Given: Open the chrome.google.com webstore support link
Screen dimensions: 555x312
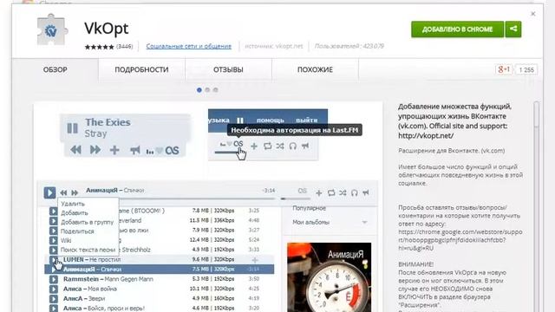Looking at the screenshot, I should tap(460, 240).
